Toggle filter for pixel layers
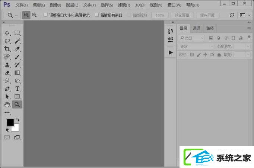Image resolution: width=254 pixels, height=168 pixels. 211,38
